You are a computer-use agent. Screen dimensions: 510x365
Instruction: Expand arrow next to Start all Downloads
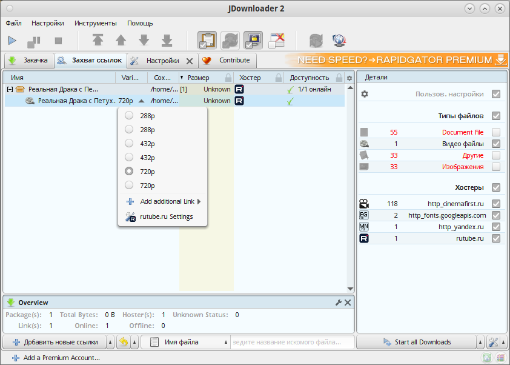coord(480,342)
